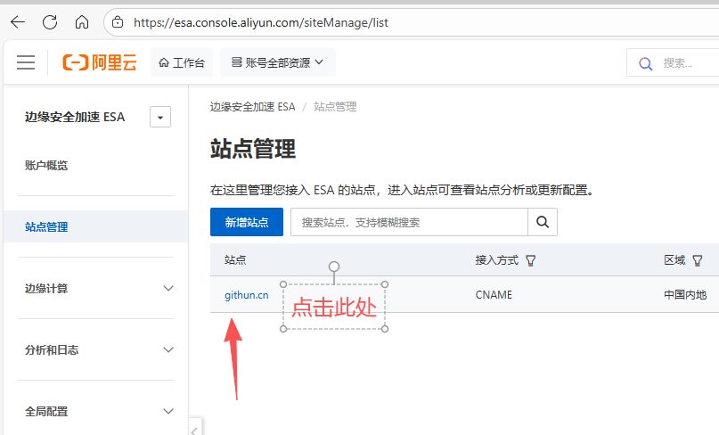Expand the 分析和日志 sidebar section
This screenshot has height=435, width=719.
(168, 349)
